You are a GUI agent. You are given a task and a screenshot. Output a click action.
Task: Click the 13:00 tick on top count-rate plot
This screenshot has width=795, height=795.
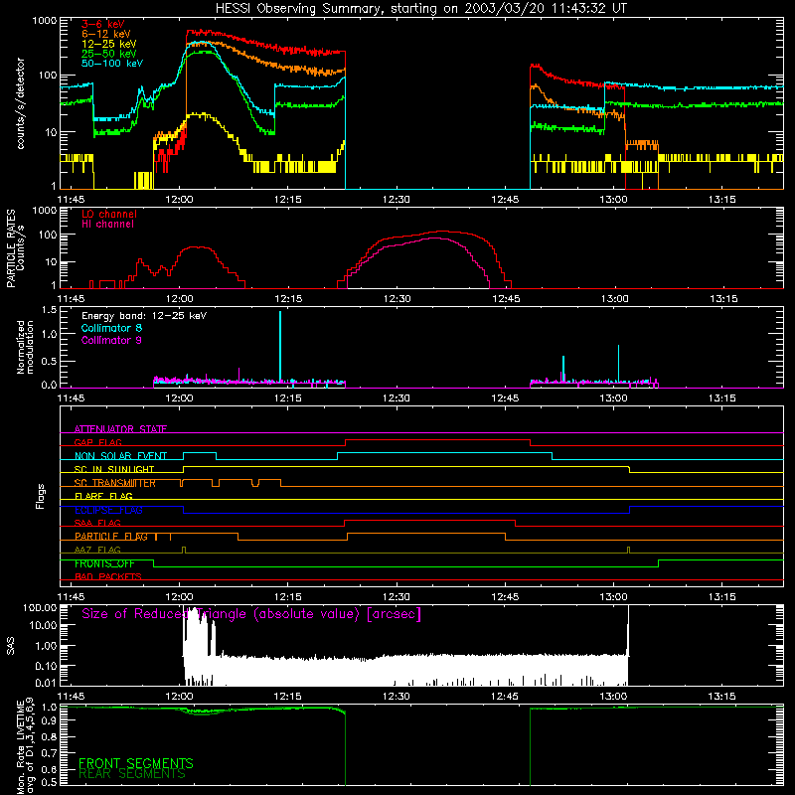(x=614, y=200)
